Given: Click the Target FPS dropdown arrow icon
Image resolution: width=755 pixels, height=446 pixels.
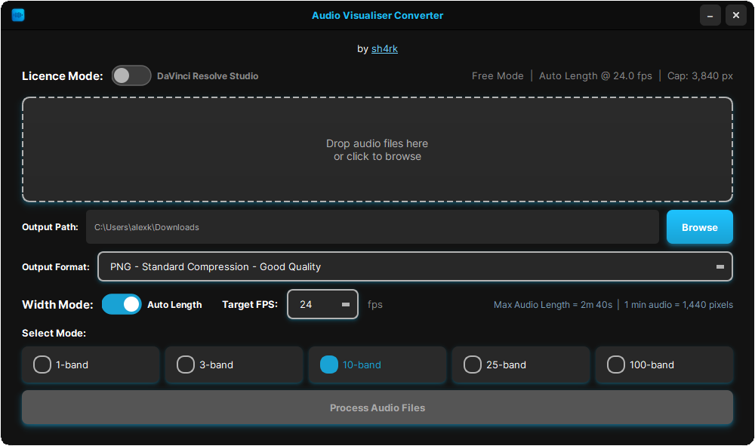Looking at the screenshot, I should [346, 304].
